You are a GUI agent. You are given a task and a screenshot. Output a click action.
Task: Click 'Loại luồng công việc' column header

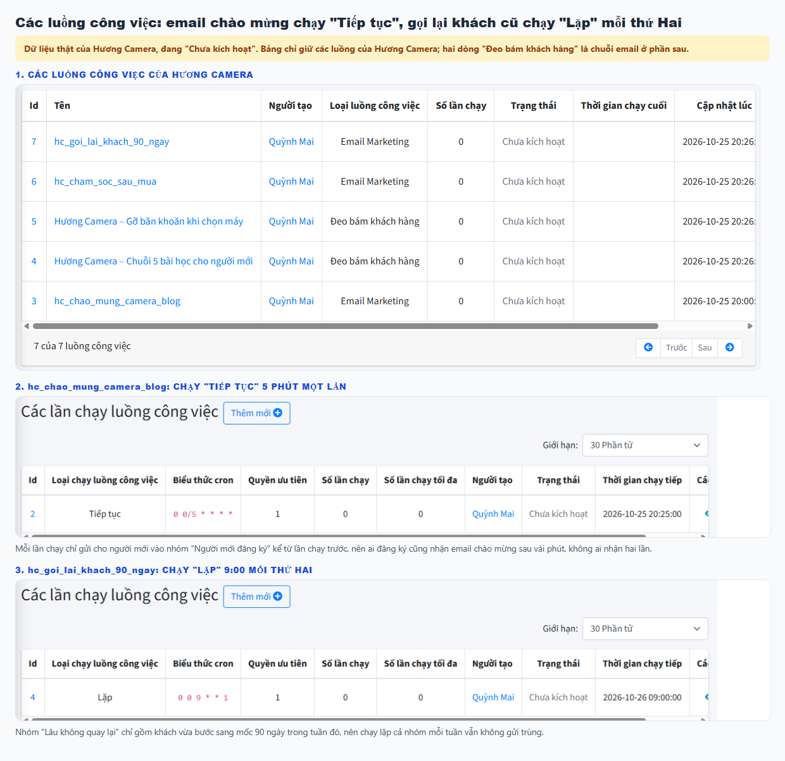click(375, 106)
